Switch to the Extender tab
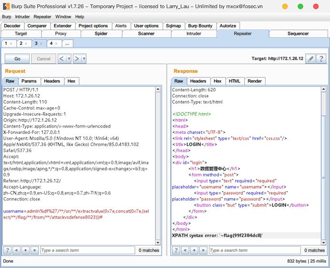 coord(62,26)
